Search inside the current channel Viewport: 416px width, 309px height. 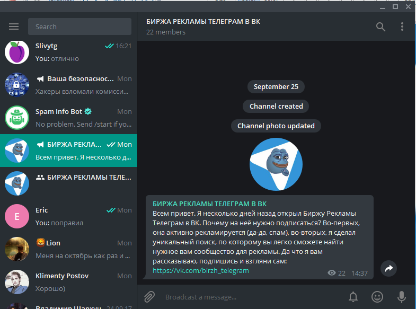pos(380,27)
